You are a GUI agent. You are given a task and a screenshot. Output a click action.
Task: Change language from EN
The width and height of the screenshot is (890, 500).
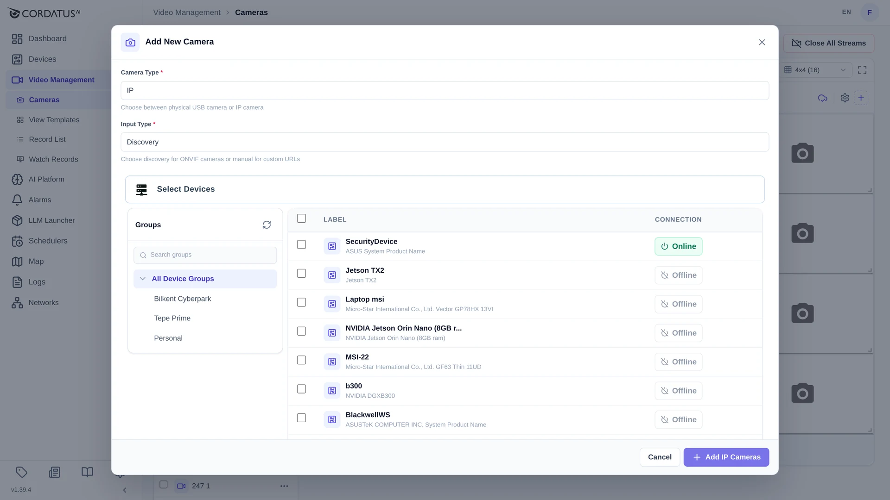tap(846, 12)
